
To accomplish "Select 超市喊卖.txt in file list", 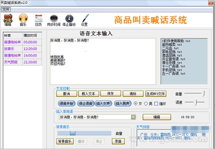I will click(172, 44).
